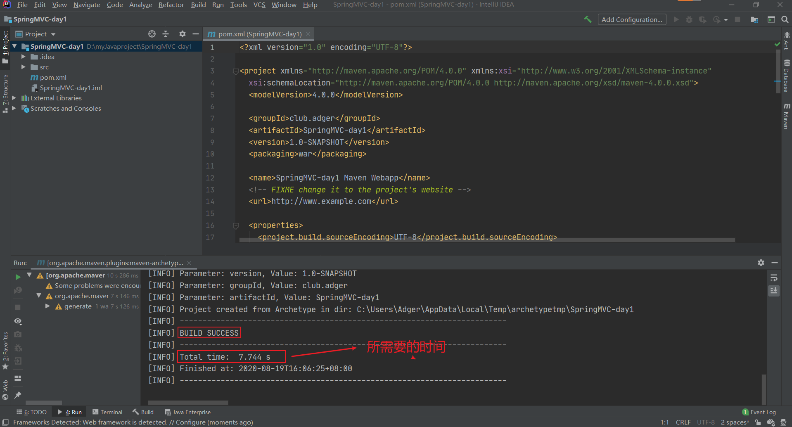Click the Debug bug icon in the top toolbar
The width and height of the screenshot is (792, 427).
click(x=689, y=19)
